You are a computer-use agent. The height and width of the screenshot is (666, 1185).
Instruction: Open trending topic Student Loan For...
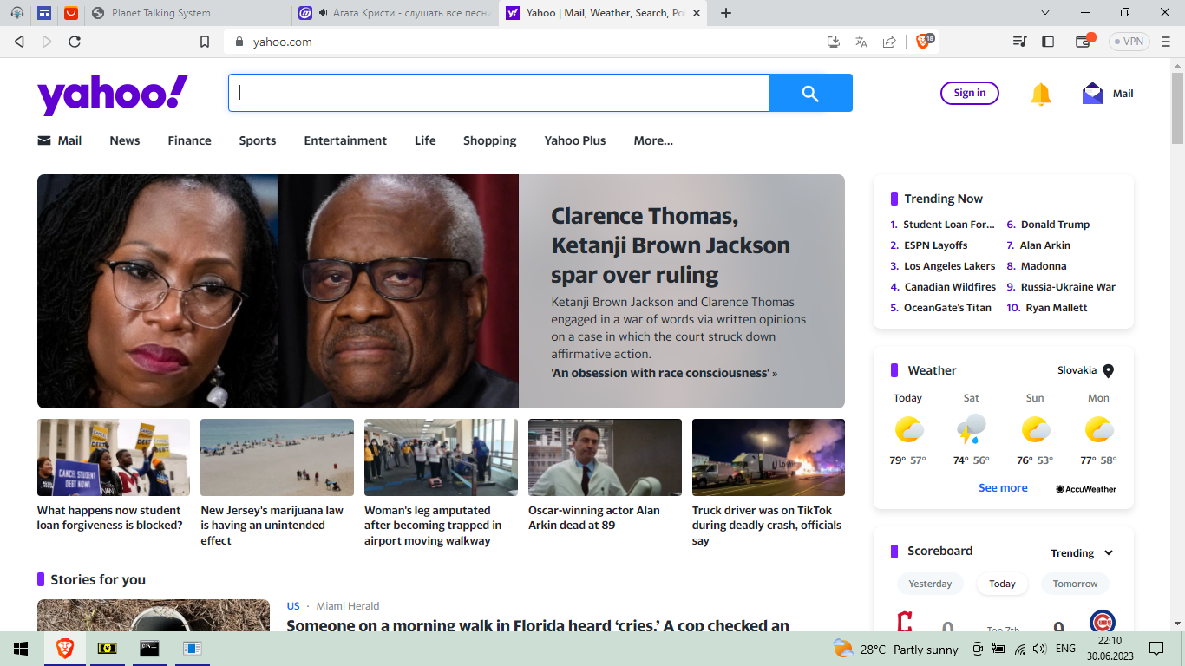(949, 225)
